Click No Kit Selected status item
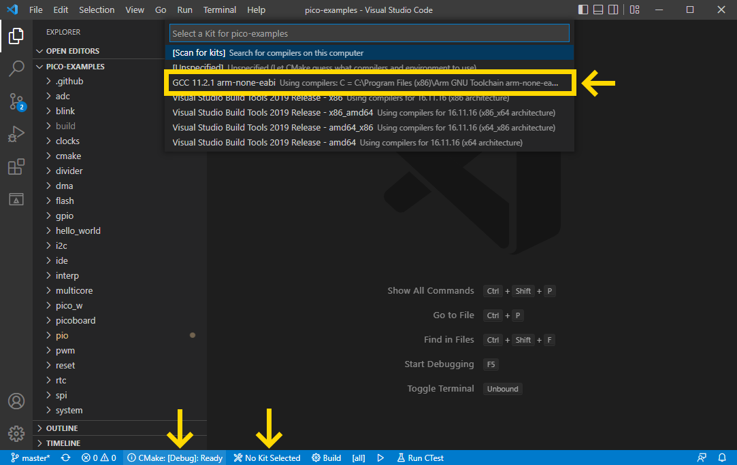 [267, 458]
